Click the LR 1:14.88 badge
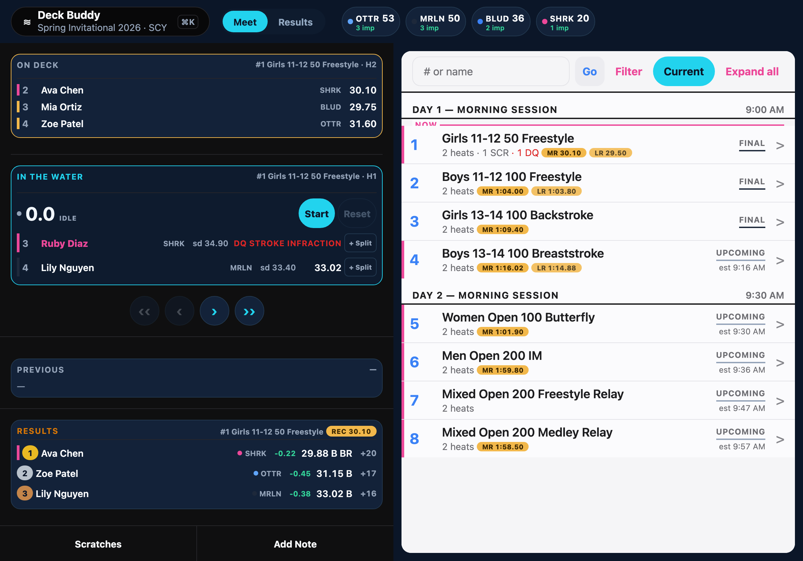The width and height of the screenshot is (803, 561). click(556, 268)
